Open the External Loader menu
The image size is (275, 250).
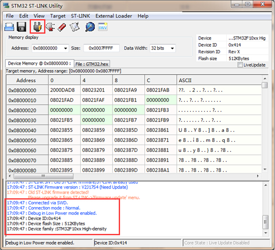(113, 16)
